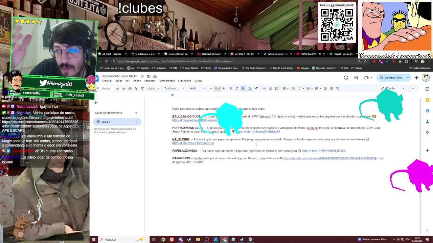Click the Windows Start button
The width and height of the screenshot is (433, 243).
[x=94, y=240]
